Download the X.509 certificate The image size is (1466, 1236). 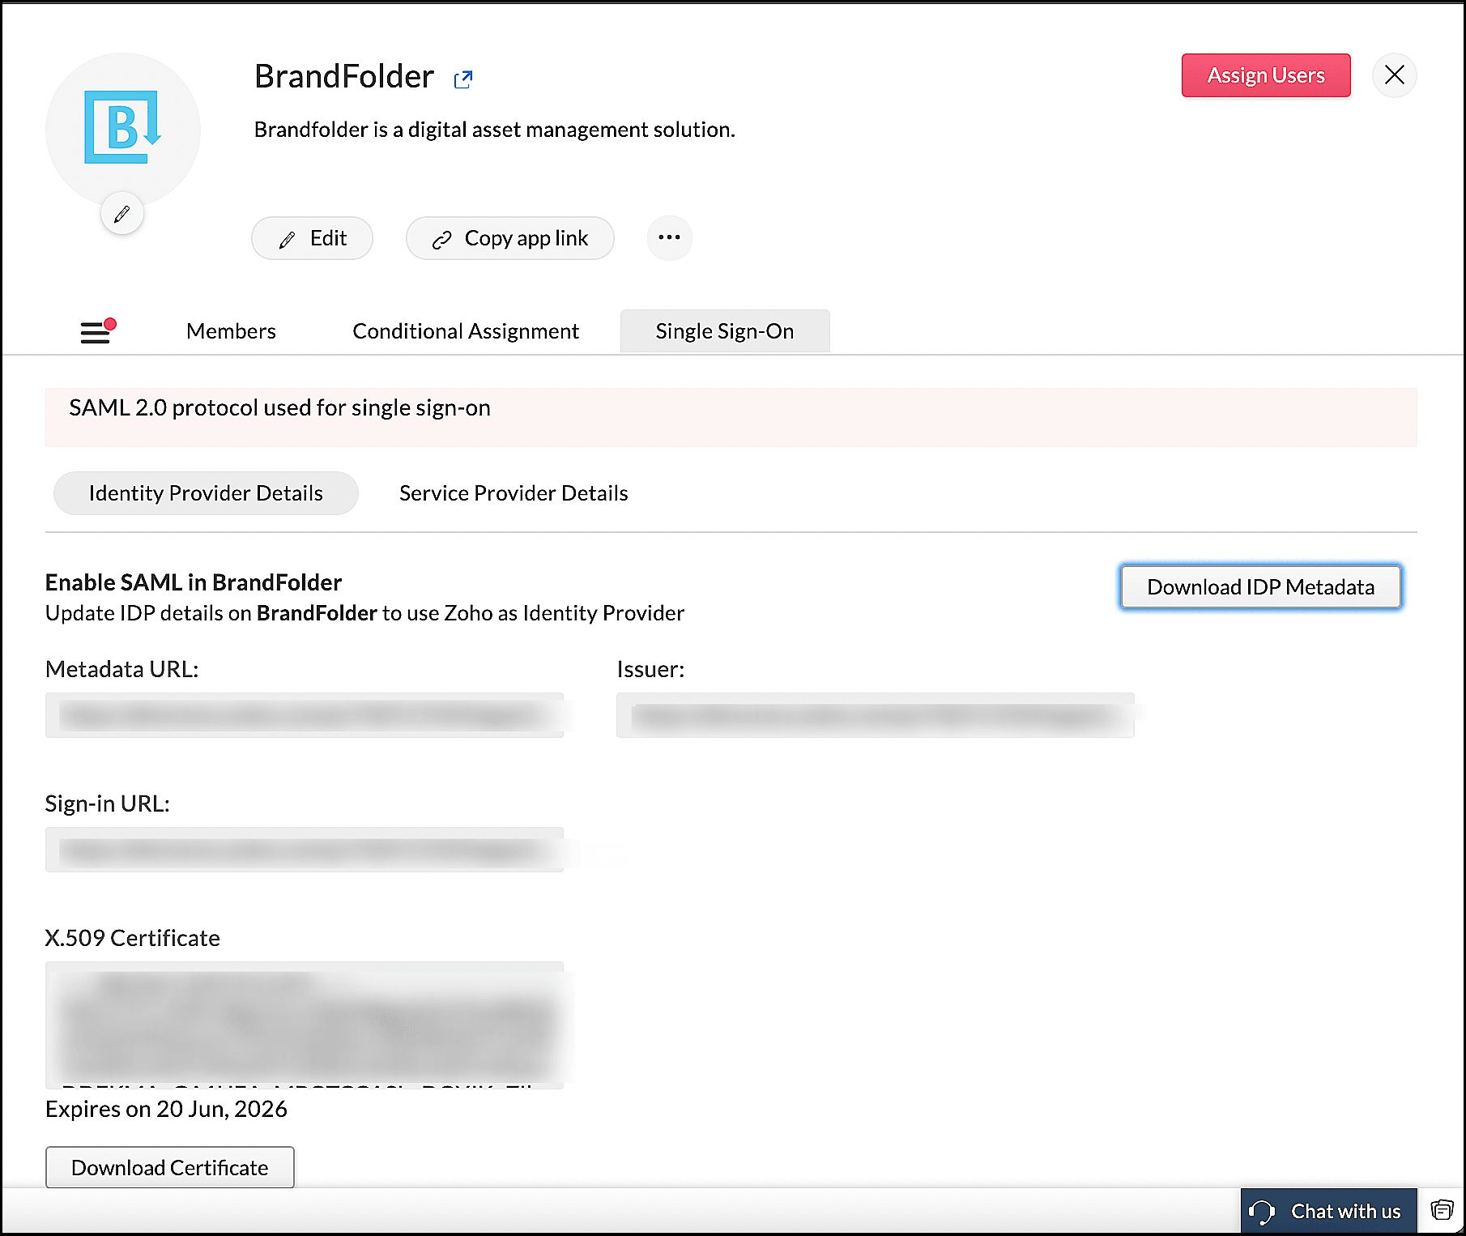(x=170, y=1167)
